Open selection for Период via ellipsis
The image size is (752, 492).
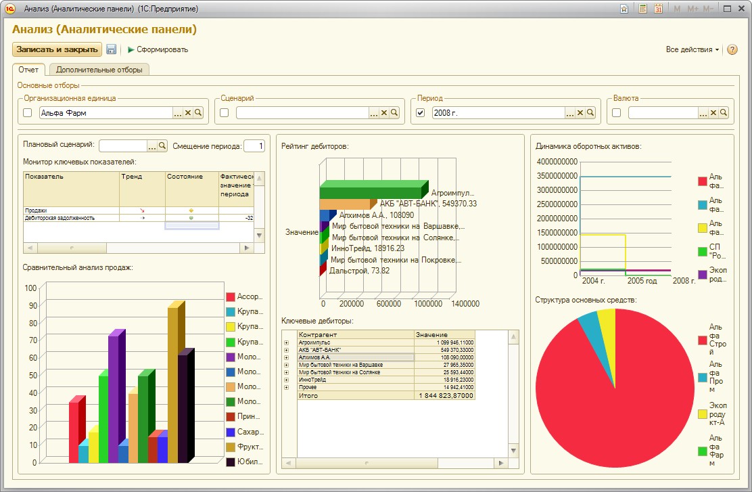(570, 113)
